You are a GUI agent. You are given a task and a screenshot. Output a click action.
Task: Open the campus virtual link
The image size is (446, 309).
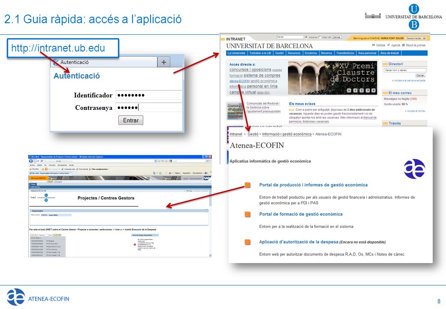pos(243,92)
